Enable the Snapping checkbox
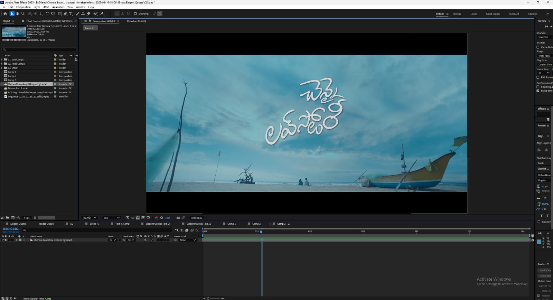553x300 pixels. coord(135,14)
